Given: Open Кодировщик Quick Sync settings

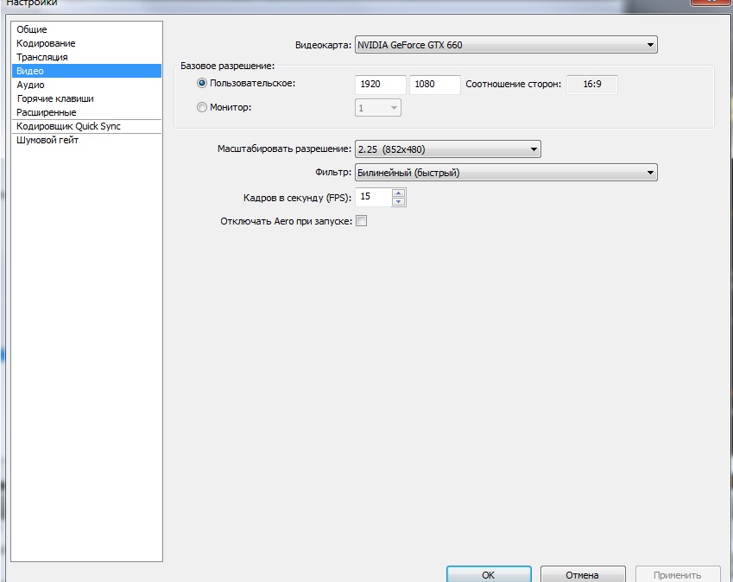Looking at the screenshot, I should click(86, 126).
